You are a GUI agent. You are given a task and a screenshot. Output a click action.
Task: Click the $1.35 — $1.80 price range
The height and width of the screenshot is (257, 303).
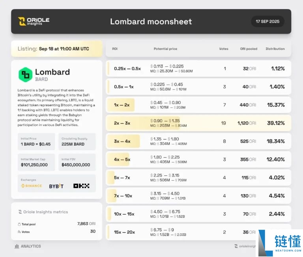tap(165, 139)
